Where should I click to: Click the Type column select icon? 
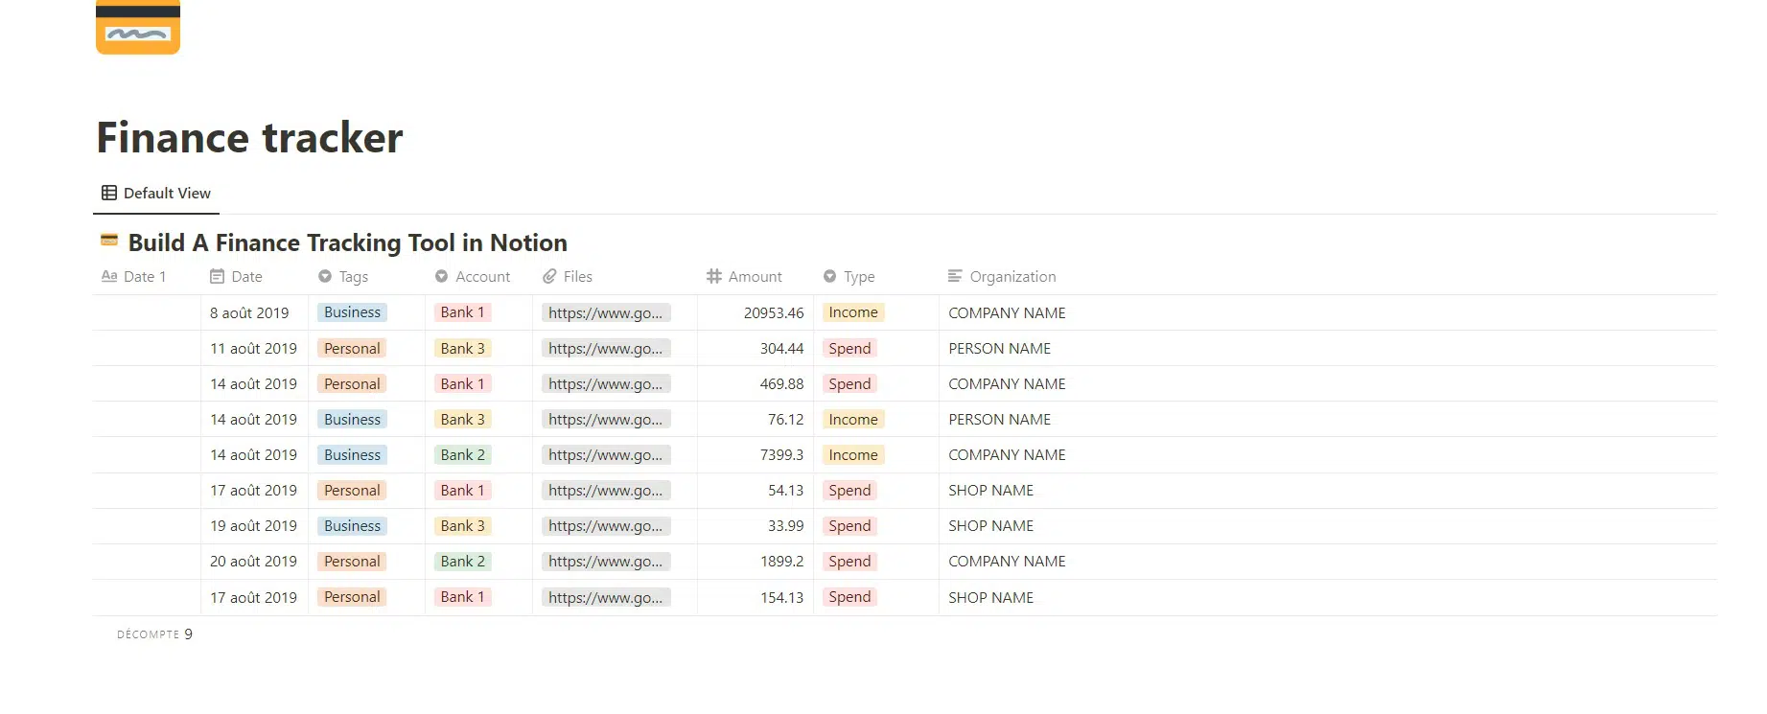point(829,277)
